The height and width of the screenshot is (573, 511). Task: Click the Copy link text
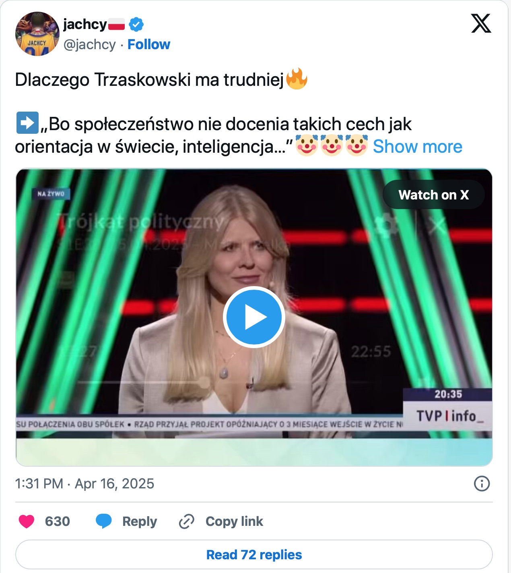click(234, 521)
